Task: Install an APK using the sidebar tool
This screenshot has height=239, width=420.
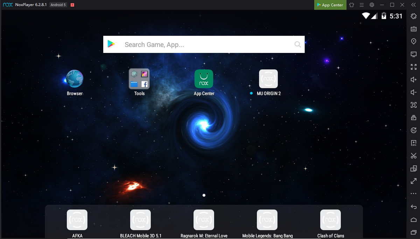Action: (413, 143)
